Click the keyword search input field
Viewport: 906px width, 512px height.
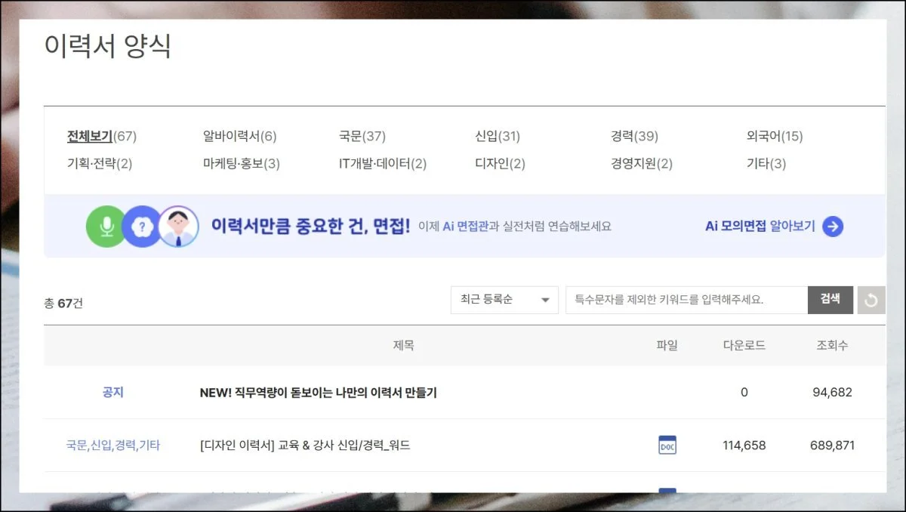pyautogui.click(x=686, y=299)
